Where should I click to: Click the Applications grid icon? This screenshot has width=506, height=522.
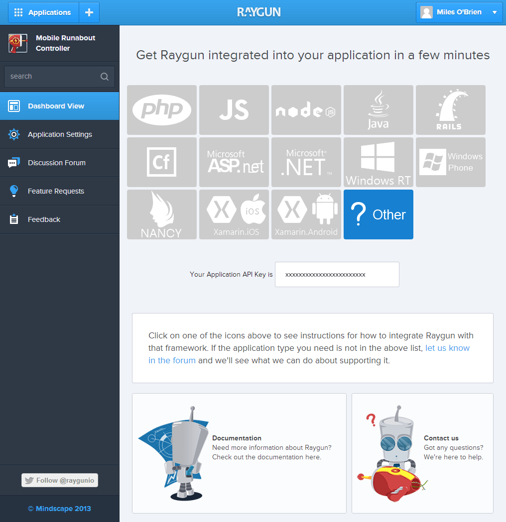pos(18,12)
